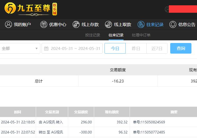The width and height of the screenshot is (197, 138).
Task: Click 转出 至 AG视讯 entry
Action: (x=51, y=132)
